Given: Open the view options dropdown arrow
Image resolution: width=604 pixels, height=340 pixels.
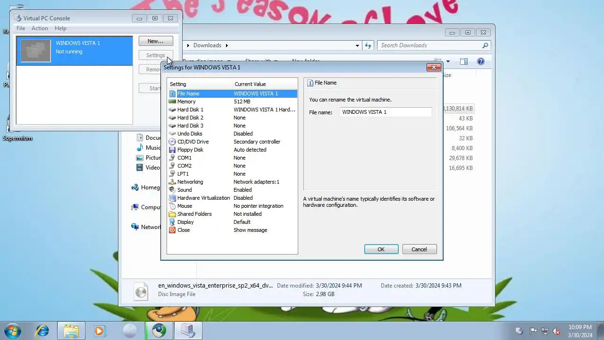Looking at the screenshot, I should pyautogui.click(x=448, y=61).
